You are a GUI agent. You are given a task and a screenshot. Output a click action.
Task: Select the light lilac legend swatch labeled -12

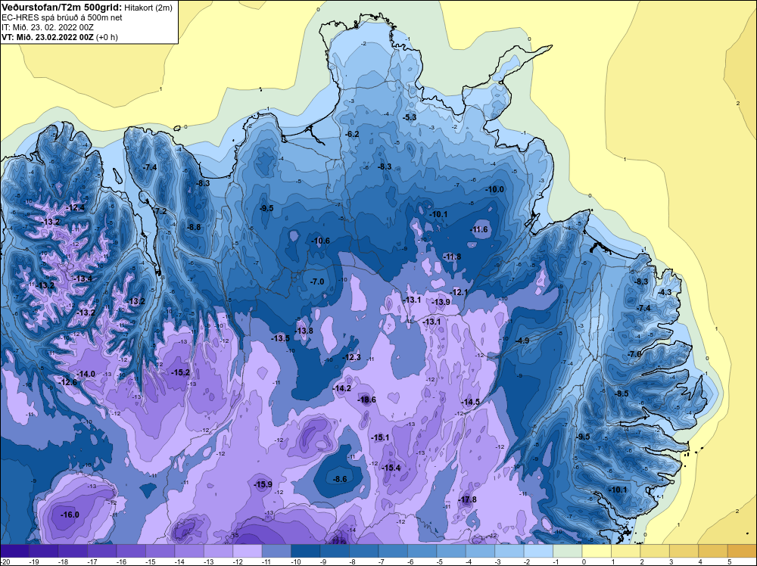point(248,551)
